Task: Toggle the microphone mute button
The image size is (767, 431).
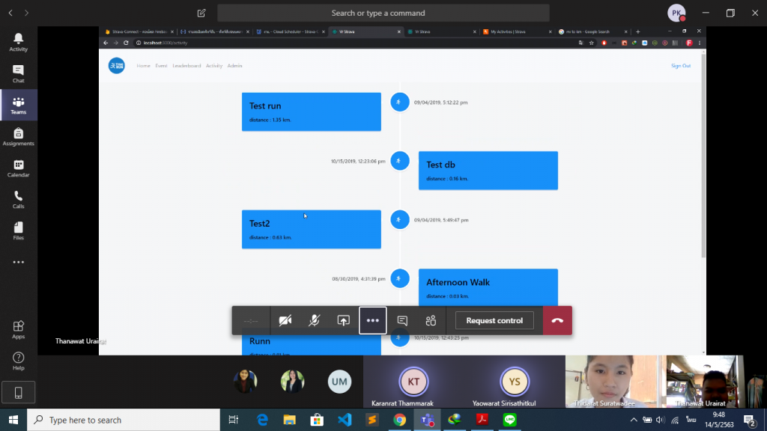Action: (314, 320)
